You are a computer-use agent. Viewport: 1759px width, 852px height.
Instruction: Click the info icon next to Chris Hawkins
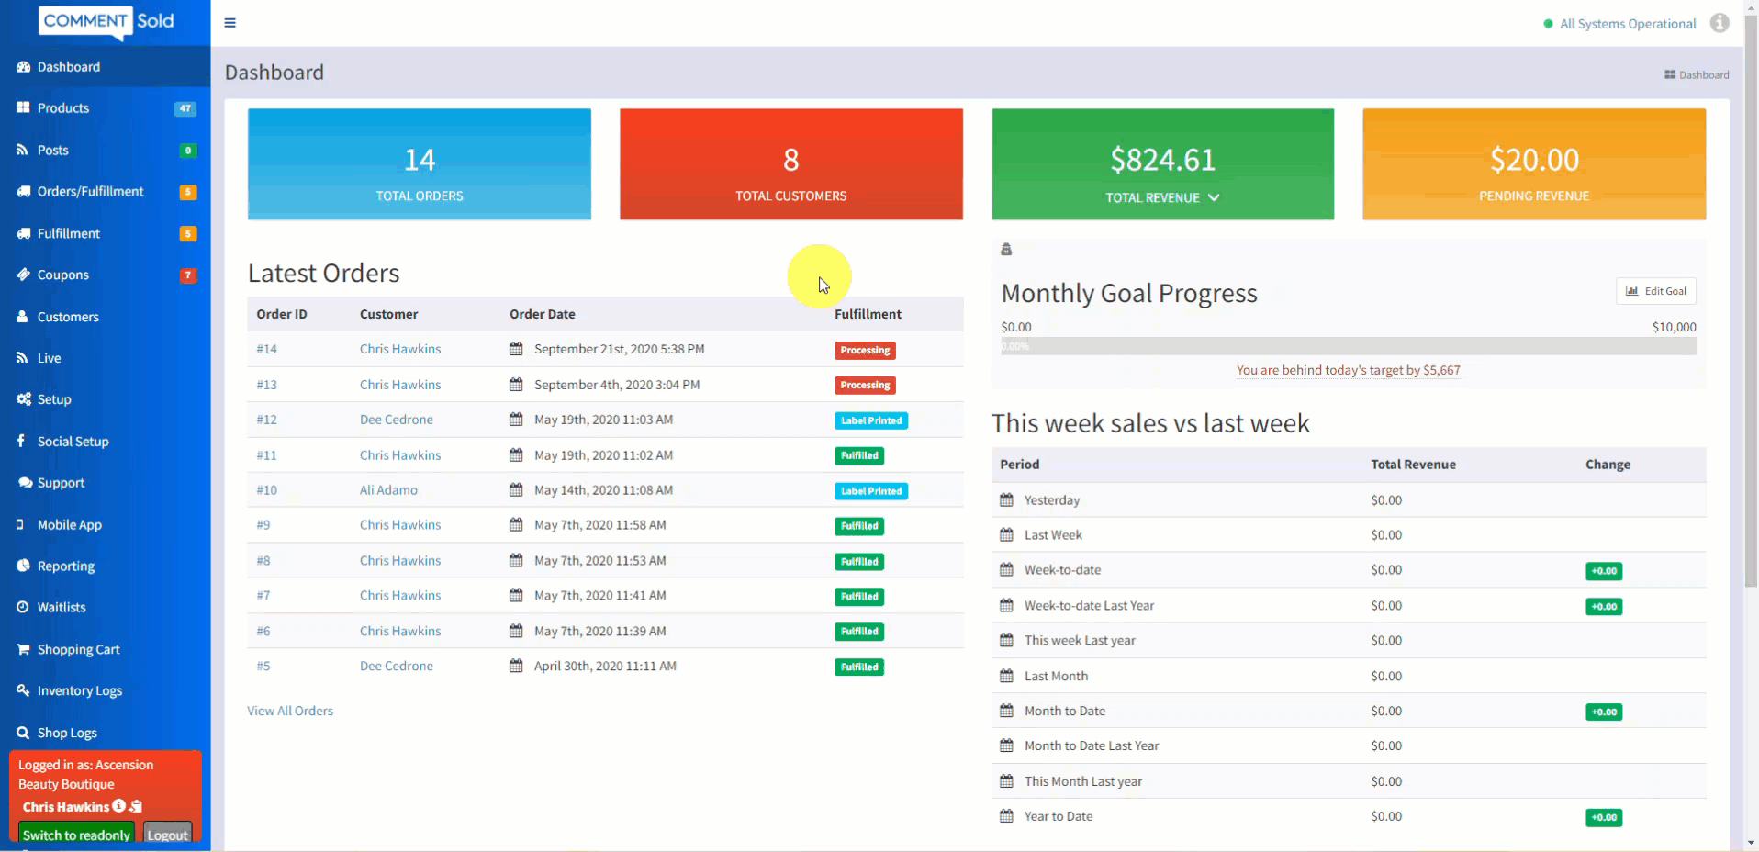point(119,806)
